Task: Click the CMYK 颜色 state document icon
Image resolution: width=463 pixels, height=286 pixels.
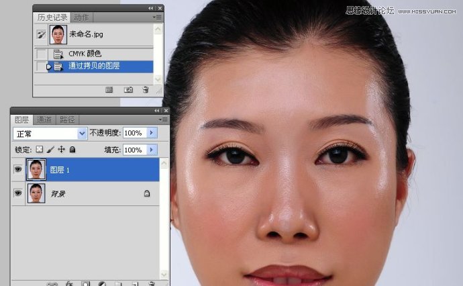Action: (x=58, y=54)
